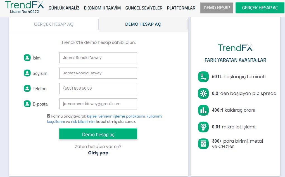Focus the E-posta input field
Image resolution: width=285 pixels, height=177 pixels.
(98, 104)
